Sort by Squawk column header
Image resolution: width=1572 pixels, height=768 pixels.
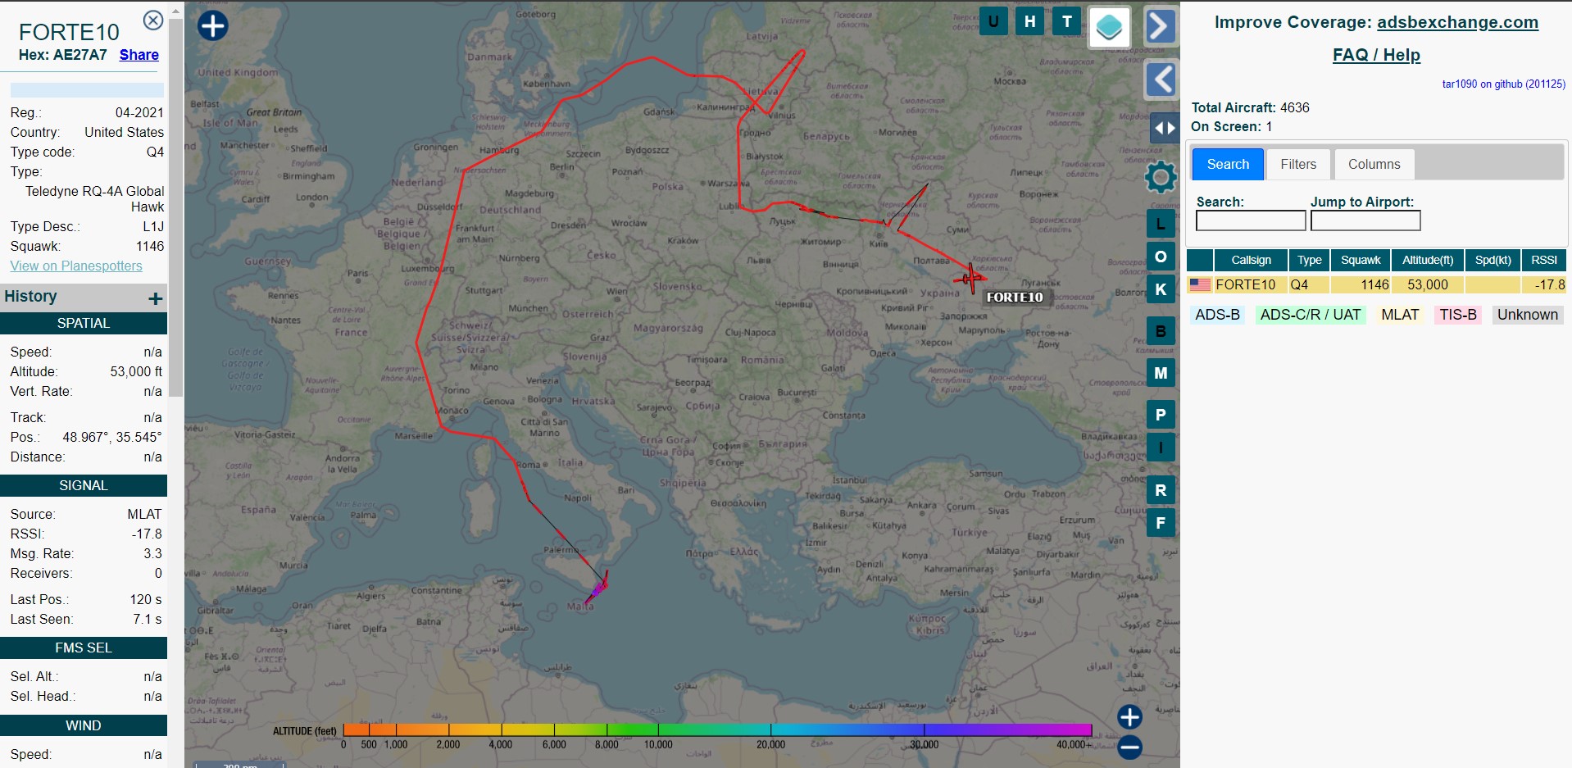(1361, 260)
